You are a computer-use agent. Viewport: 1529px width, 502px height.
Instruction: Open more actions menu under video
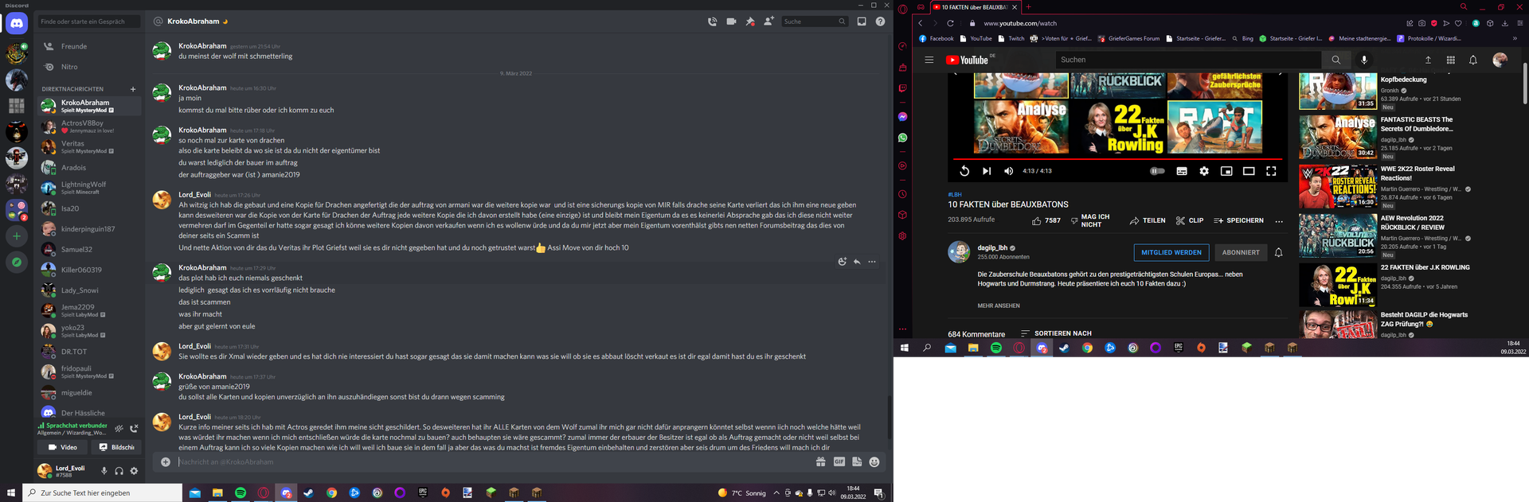(1279, 221)
